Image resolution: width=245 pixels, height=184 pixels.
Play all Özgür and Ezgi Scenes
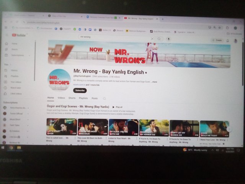(x=118, y=107)
